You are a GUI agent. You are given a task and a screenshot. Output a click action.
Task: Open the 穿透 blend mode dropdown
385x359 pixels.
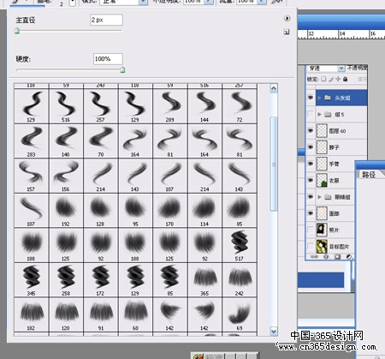point(341,69)
